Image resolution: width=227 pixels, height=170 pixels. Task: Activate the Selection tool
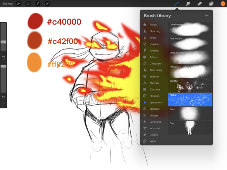tap(38, 4)
